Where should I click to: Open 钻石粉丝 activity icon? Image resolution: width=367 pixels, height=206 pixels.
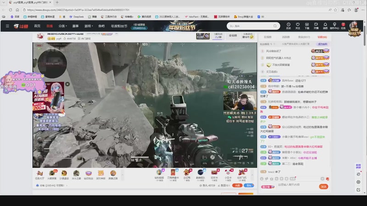click(89, 175)
